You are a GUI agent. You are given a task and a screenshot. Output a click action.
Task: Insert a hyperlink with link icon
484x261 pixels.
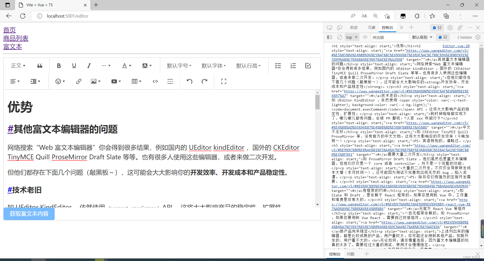coord(79,81)
